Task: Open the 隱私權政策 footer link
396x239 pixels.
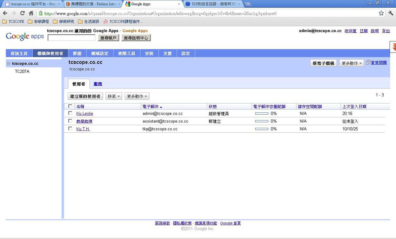Action: click(182, 223)
